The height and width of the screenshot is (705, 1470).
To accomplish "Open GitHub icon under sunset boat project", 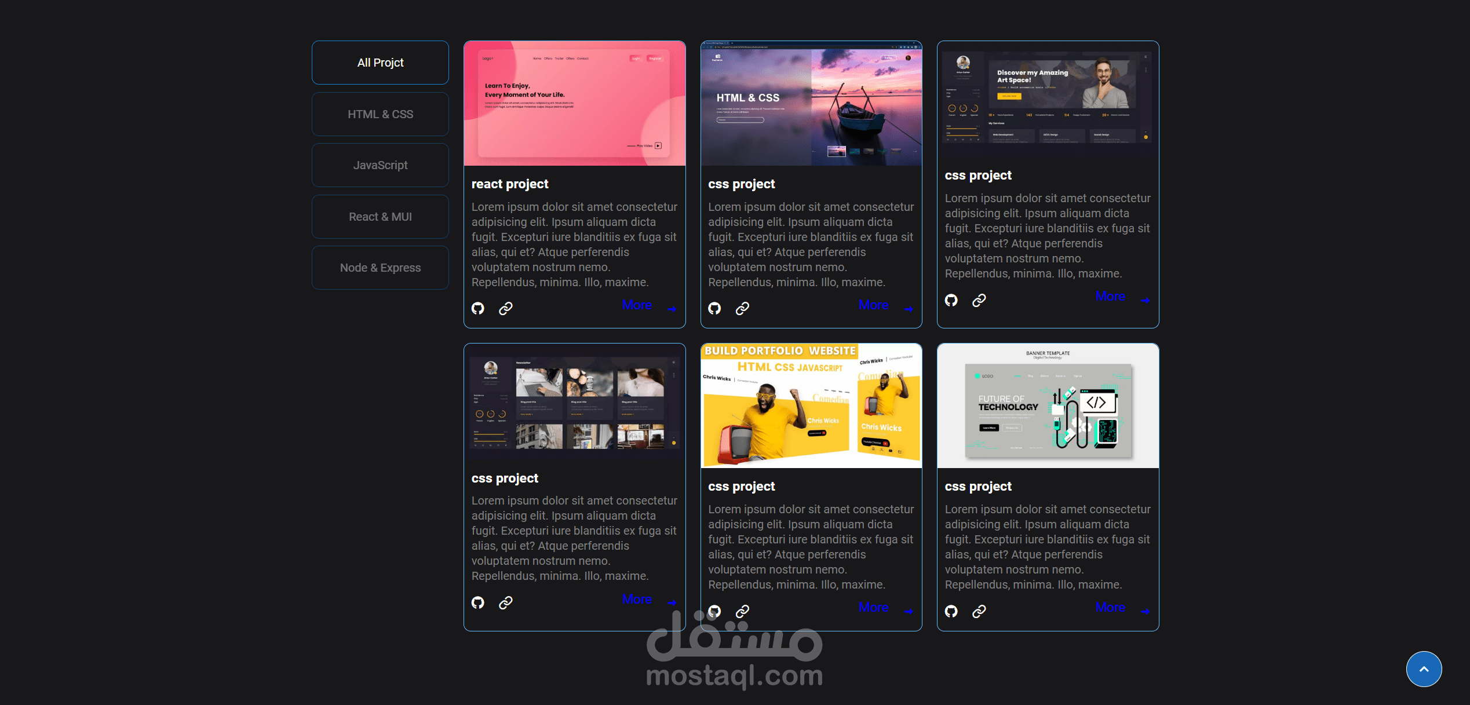I will coord(714,308).
